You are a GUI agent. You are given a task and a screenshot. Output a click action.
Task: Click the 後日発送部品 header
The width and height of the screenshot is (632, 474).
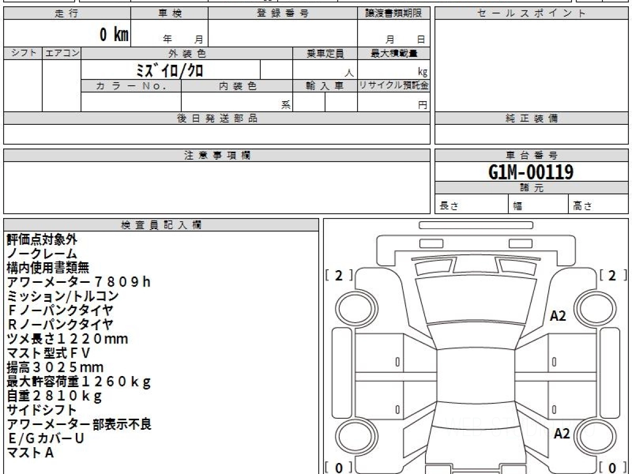217,118
